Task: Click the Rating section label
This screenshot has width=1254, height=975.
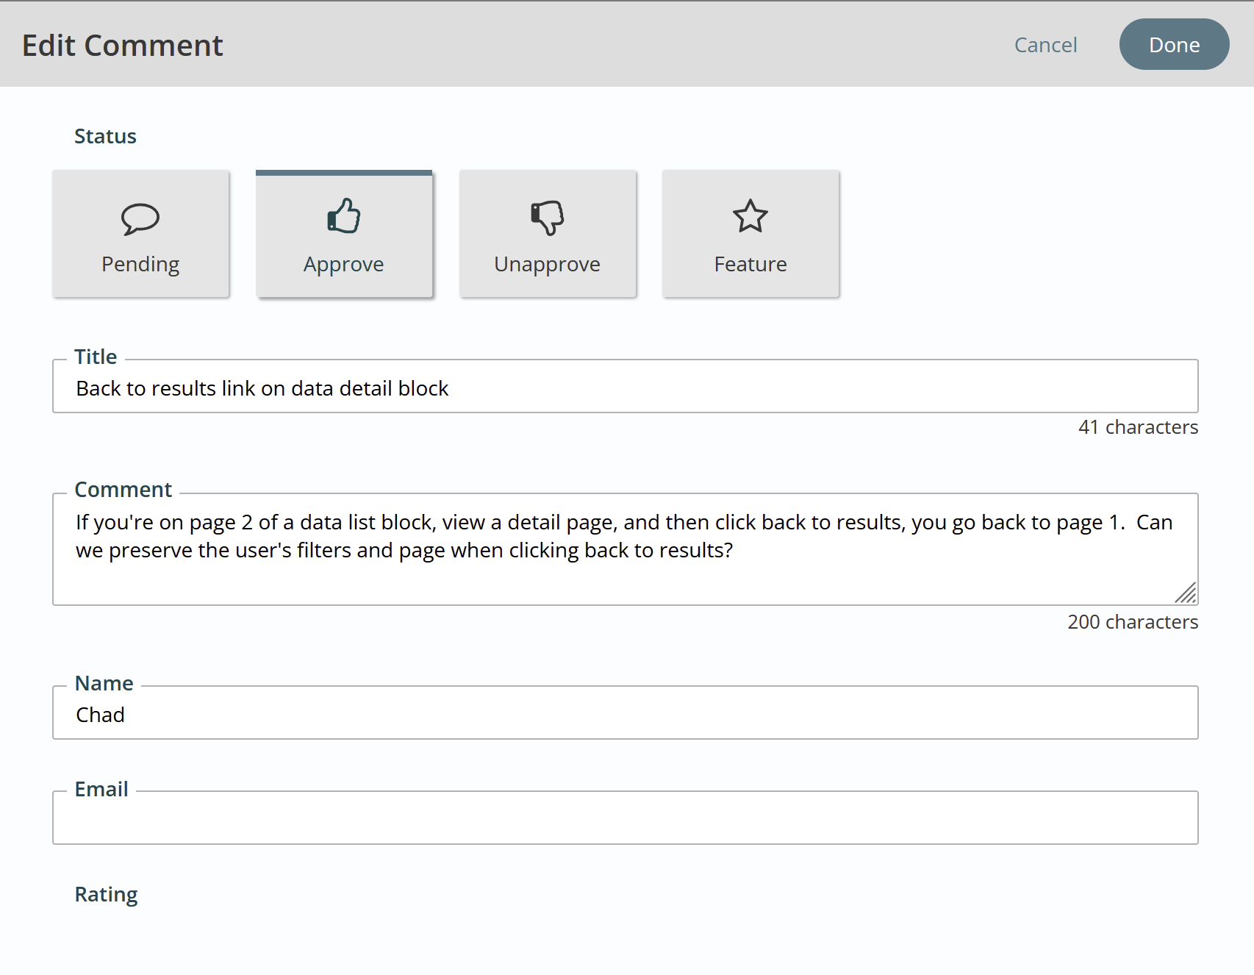Action: pyautogui.click(x=106, y=895)
